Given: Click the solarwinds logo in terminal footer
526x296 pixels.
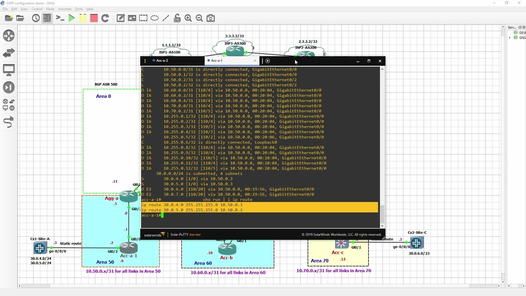Looking at the screenshot, I should (155, 235).
